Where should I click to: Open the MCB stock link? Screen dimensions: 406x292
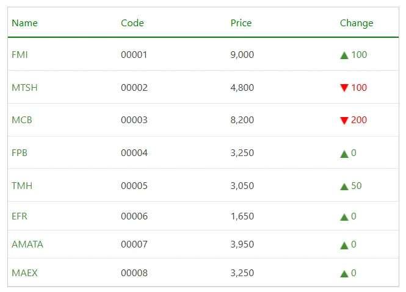pos(22,120)
